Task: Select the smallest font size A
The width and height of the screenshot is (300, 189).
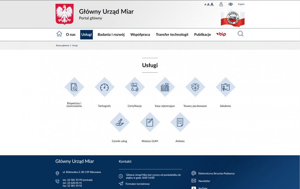Action: point(205,5)
